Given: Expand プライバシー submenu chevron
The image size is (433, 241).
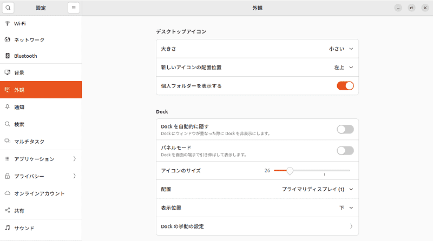Looking at the screenshot, I should (74, 176).
